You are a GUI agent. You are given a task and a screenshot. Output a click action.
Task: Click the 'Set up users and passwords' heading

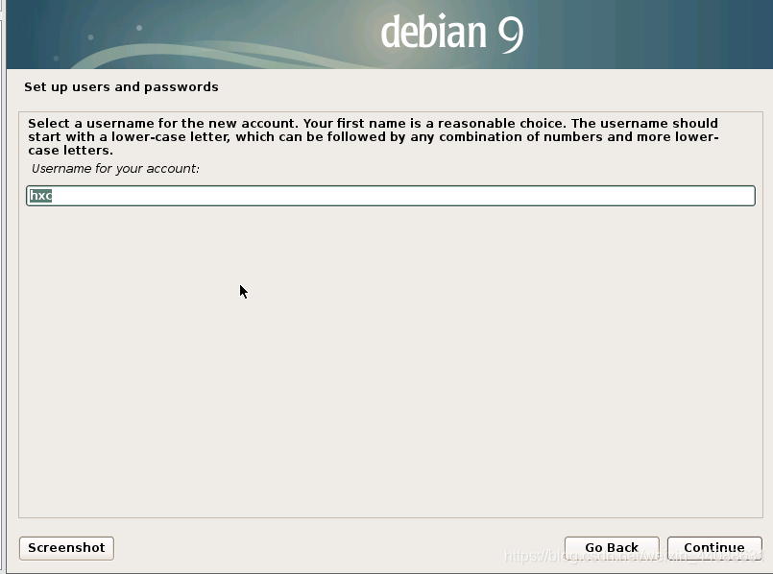pyautogui.click(x=121, y=86)
